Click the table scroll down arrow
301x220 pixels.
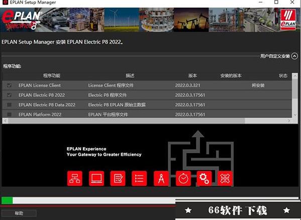coord(295,115)
